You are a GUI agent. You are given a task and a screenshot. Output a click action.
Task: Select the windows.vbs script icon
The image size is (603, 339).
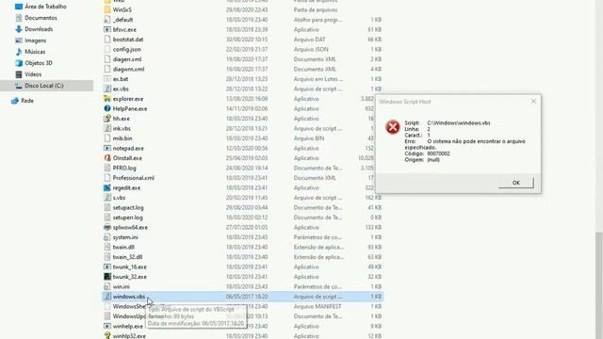tap(107, 297)
